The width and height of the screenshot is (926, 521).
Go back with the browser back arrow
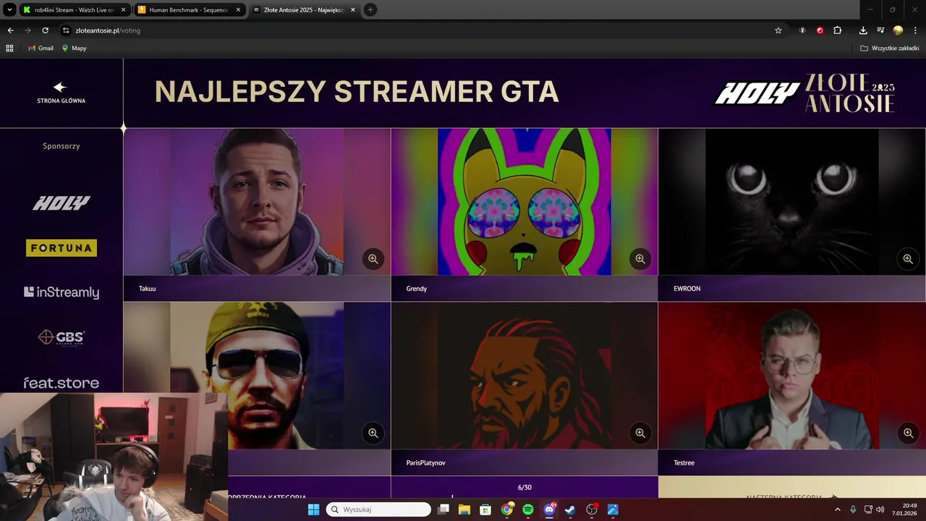coord(10,30)
